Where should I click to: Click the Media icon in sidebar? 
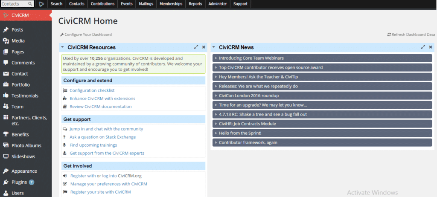click(6, 41)
